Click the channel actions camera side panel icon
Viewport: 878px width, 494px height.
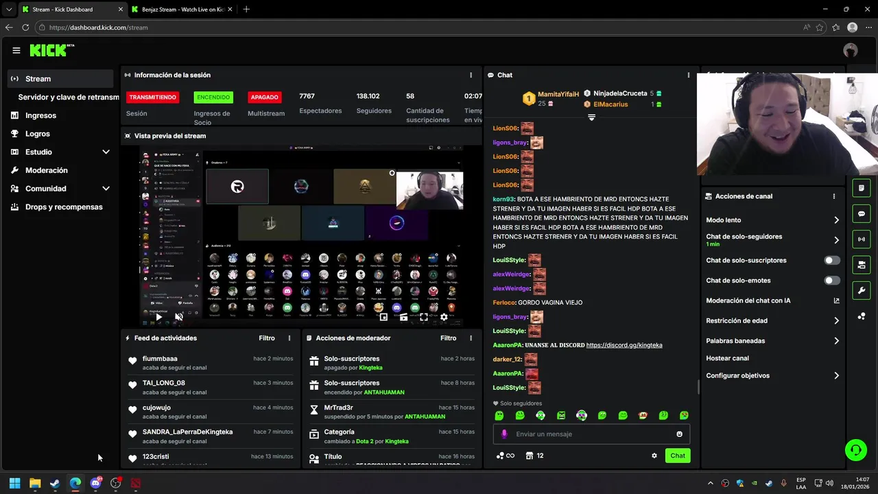(862, 265)
